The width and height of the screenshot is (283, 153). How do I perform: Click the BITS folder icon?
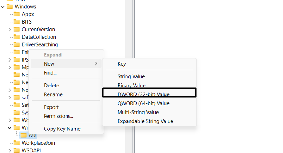16,22
